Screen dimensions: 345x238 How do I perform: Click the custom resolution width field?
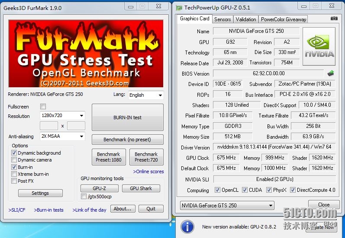(x=49, y=126)
